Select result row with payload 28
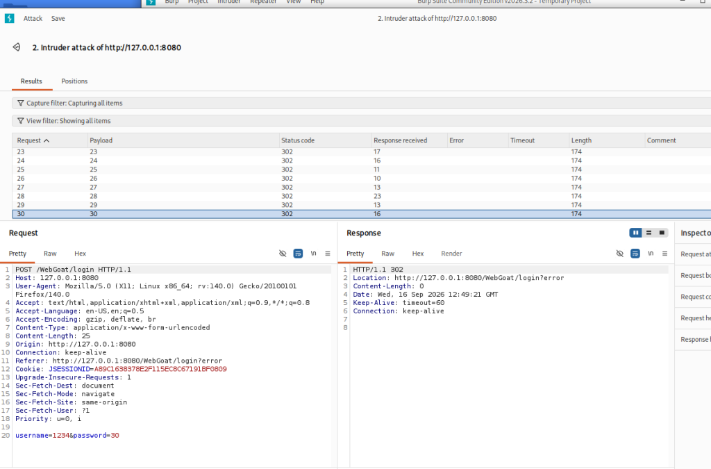Viewport: 711px width, 469px height. pos(361,196)
